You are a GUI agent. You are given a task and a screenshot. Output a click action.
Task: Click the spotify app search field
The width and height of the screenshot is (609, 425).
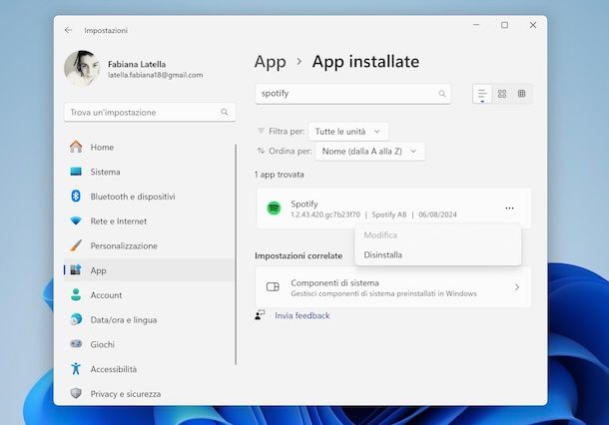[352, 94]
